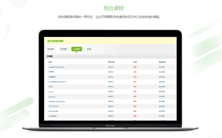Click the 微课程 section header
This screenshot has height=138, width=222.
coord(50,56)
